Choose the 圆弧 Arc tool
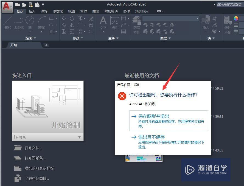 tap(41, 20)
